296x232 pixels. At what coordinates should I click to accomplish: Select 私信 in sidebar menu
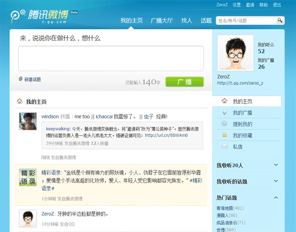point(237,147)
